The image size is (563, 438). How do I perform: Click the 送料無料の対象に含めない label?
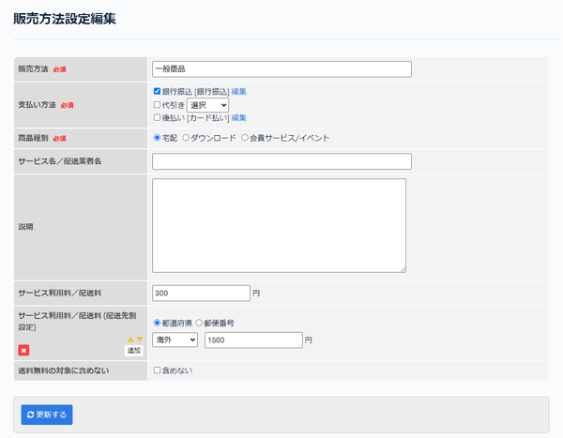[64, 370]
